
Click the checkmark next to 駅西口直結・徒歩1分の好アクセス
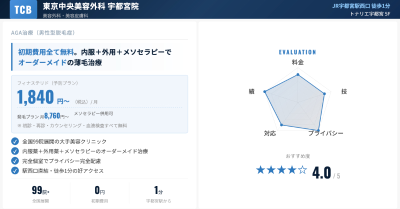[15, 170]
